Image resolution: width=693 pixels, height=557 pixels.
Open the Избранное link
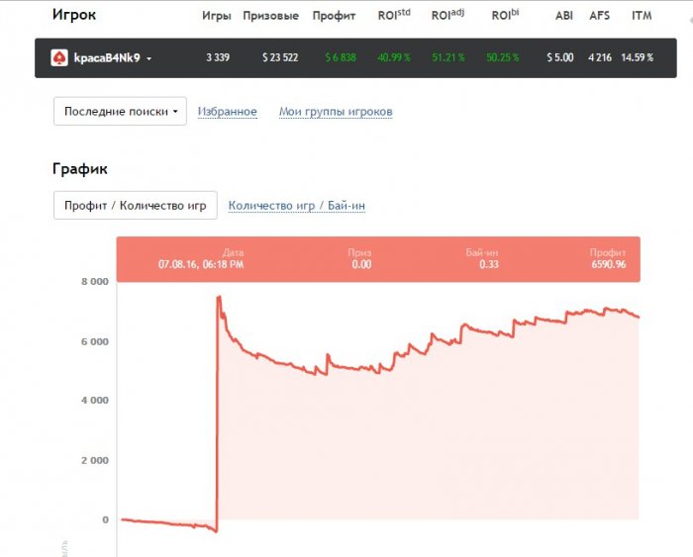tap(227, 112)
